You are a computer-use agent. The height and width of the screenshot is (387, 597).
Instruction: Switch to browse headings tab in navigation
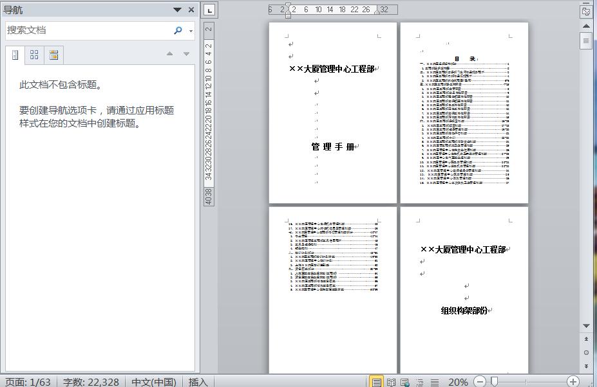pyautogui.click(x=15, y=55)
